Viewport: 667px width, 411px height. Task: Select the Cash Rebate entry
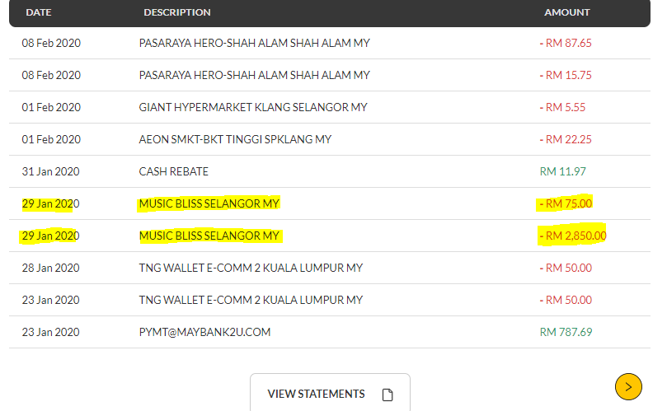click(174, 171)
